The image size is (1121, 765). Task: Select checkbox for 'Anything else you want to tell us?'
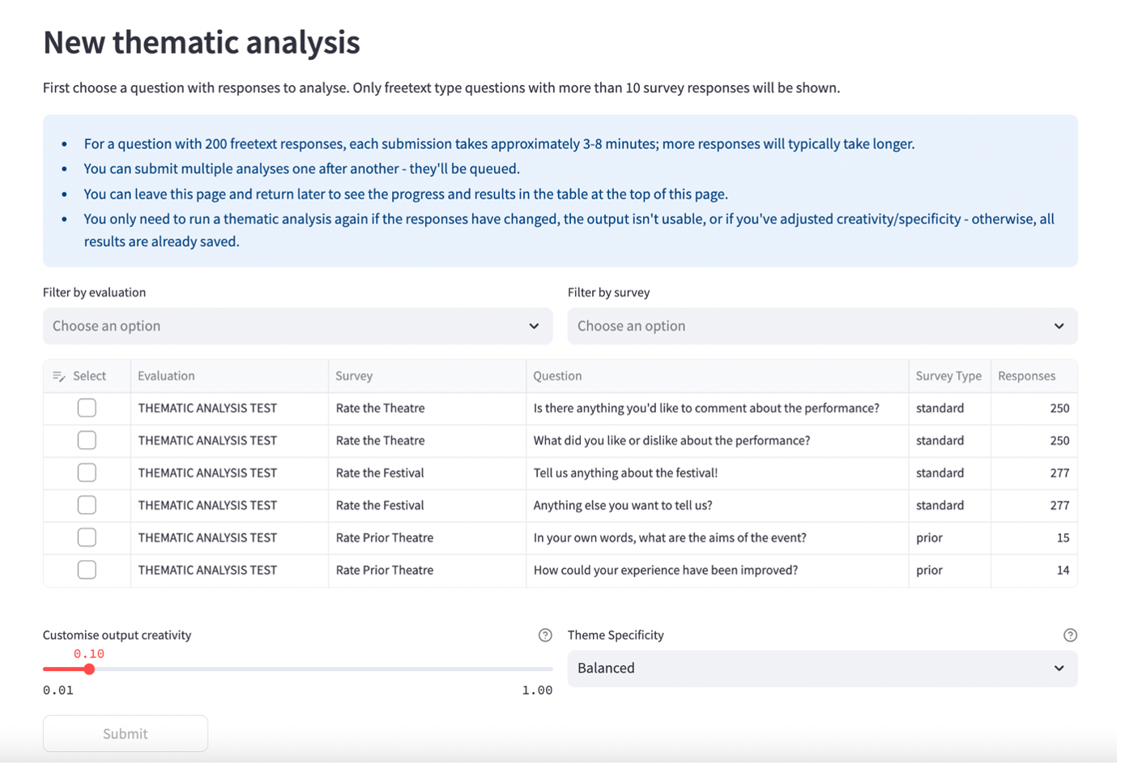coord(87,505)
